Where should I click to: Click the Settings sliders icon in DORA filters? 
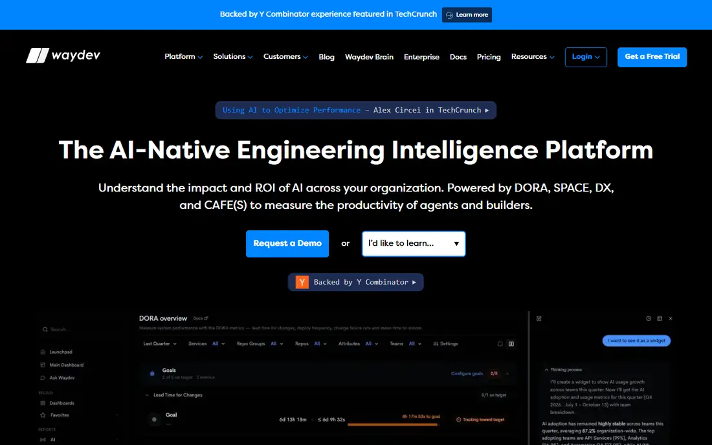pyautogui.click(x=436, y=344)
